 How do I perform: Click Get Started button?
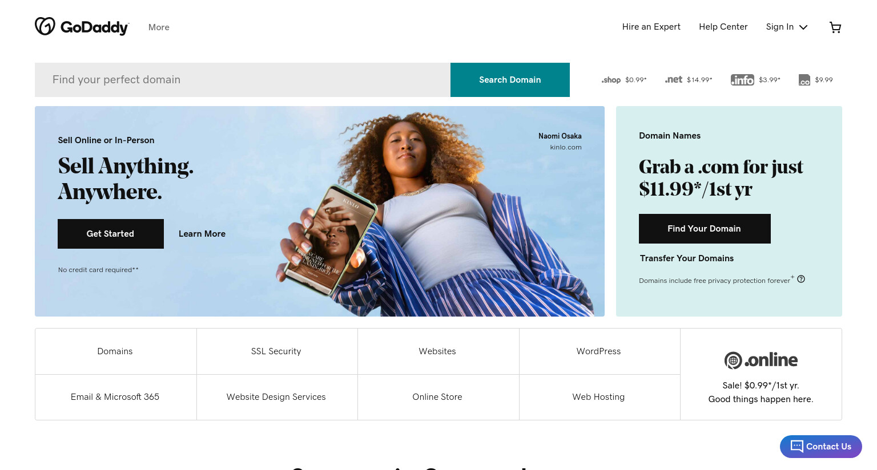pyautogui.click(x=111, y=234)
